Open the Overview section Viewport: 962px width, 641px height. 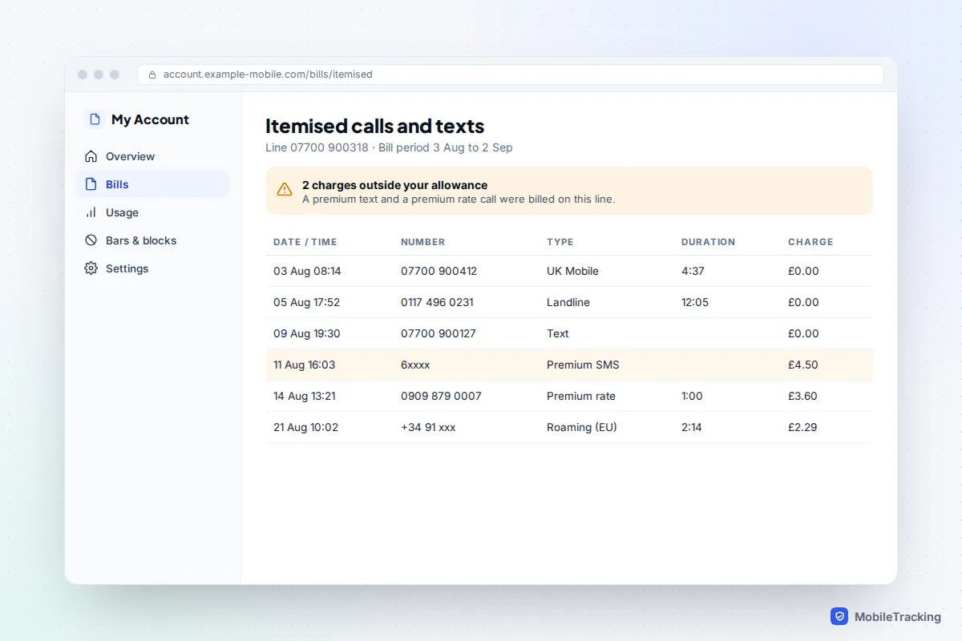152,156
